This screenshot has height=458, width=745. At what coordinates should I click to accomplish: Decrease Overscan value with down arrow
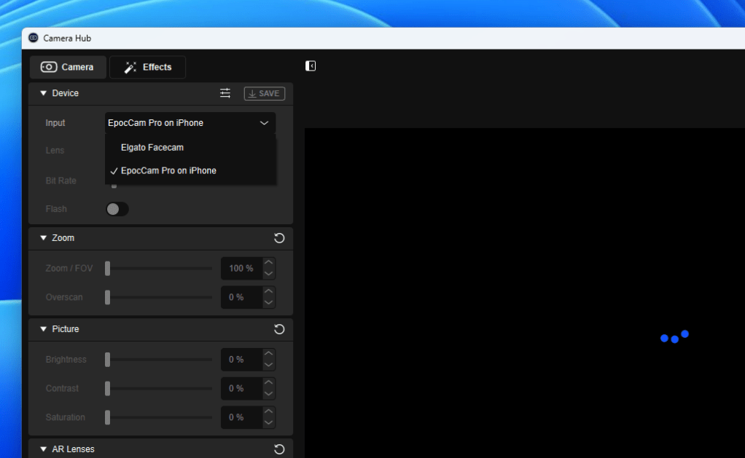268,303
